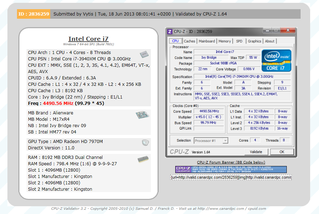Close the CPU-Z window
This screenshot has width=319, height=214.
click(x=288, y=30)
